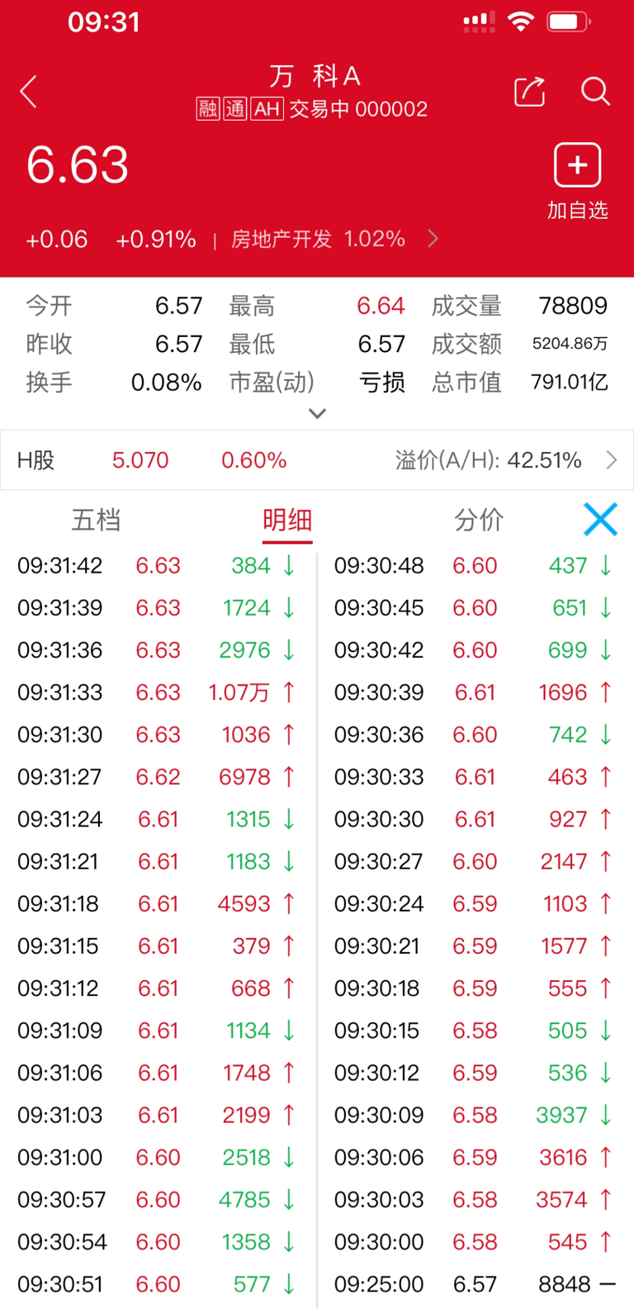Tap stock code 000002

[x=392, y=109]
